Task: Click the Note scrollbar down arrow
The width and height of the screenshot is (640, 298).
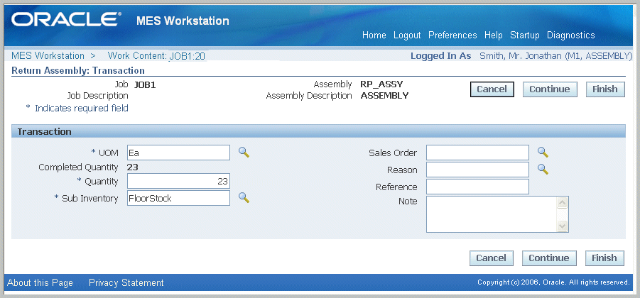Action: click(563, 226)
